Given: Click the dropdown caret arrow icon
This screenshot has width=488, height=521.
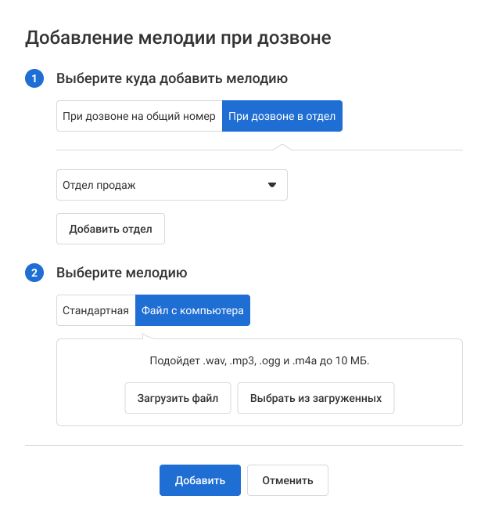Looking at the screenshot, I should pos(272,186).
